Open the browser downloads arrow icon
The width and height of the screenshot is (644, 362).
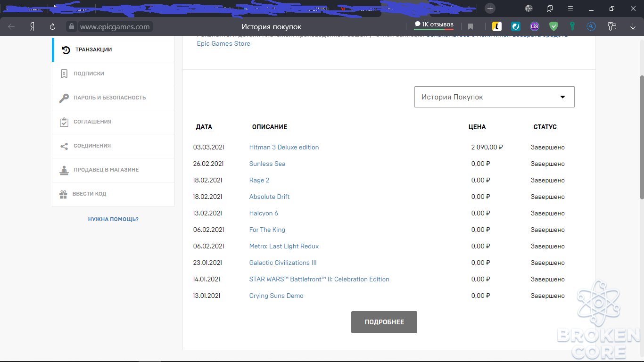click(x=633, y=27)
